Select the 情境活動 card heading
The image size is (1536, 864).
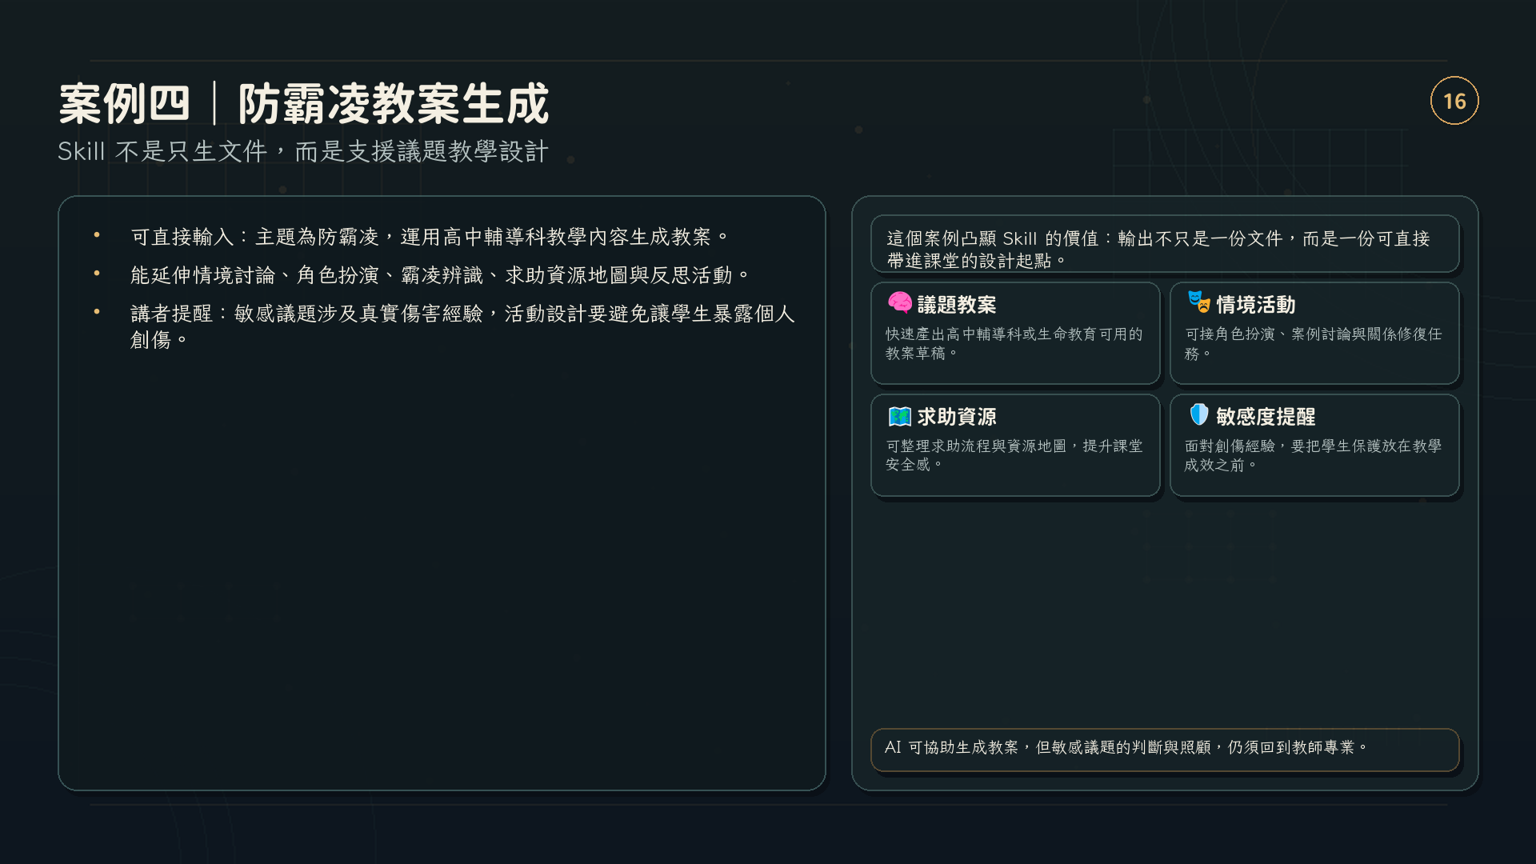point(1256,305)
